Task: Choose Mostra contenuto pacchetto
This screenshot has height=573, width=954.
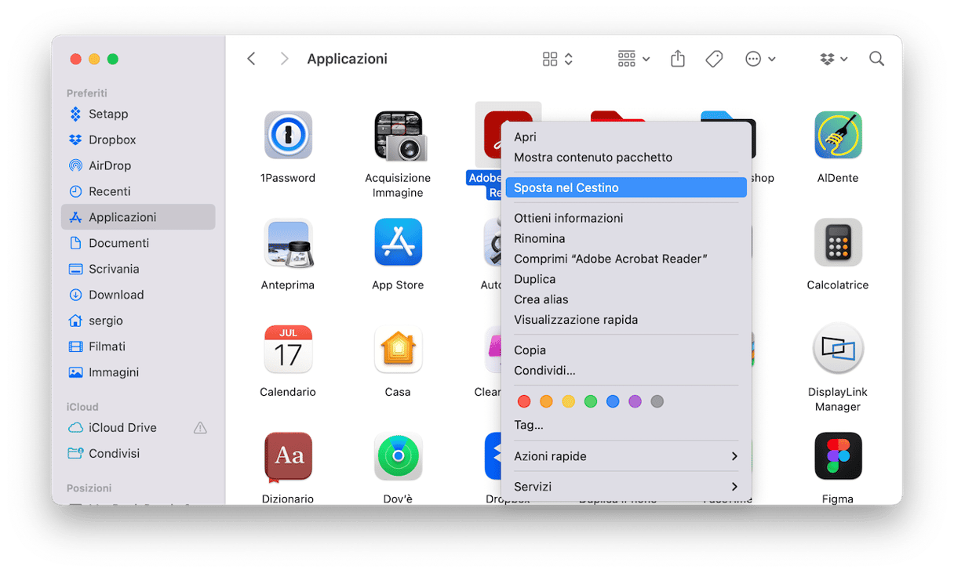Action: (x=626, y=158)
